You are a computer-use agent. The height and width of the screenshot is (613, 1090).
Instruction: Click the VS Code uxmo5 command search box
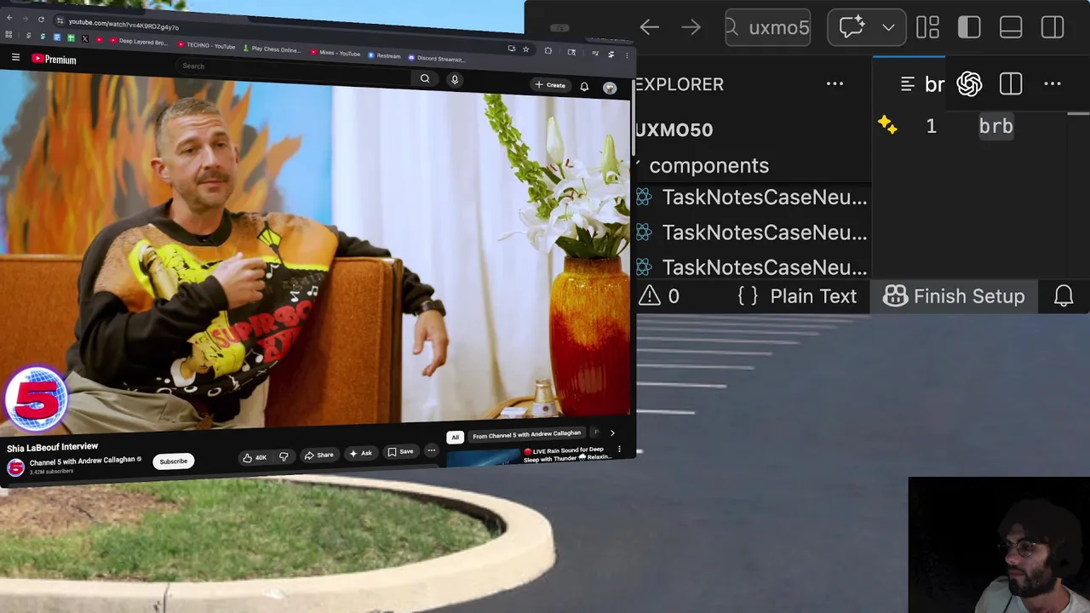coord(768,27)
